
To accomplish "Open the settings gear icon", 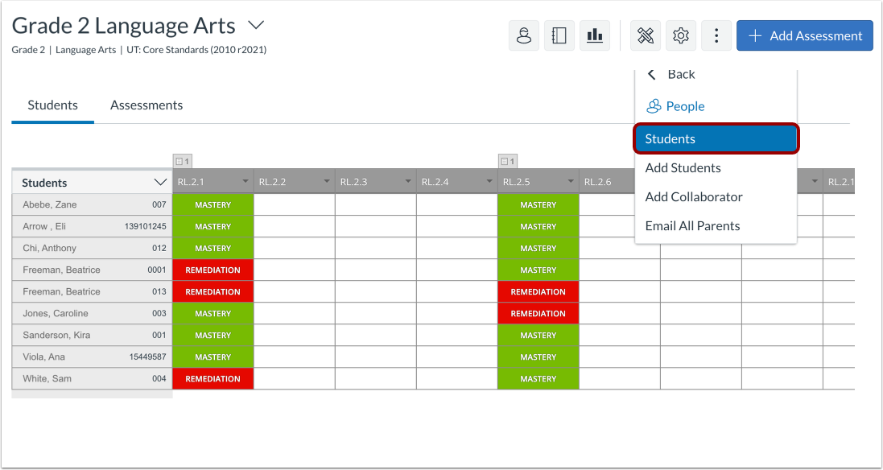I will click(x=681, y=35).
